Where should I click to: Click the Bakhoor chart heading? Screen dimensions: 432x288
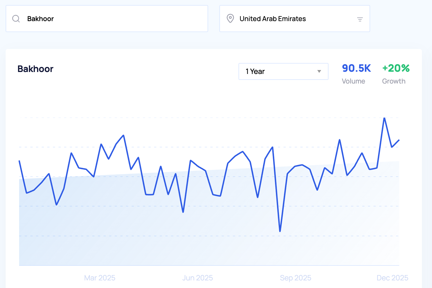35,69
